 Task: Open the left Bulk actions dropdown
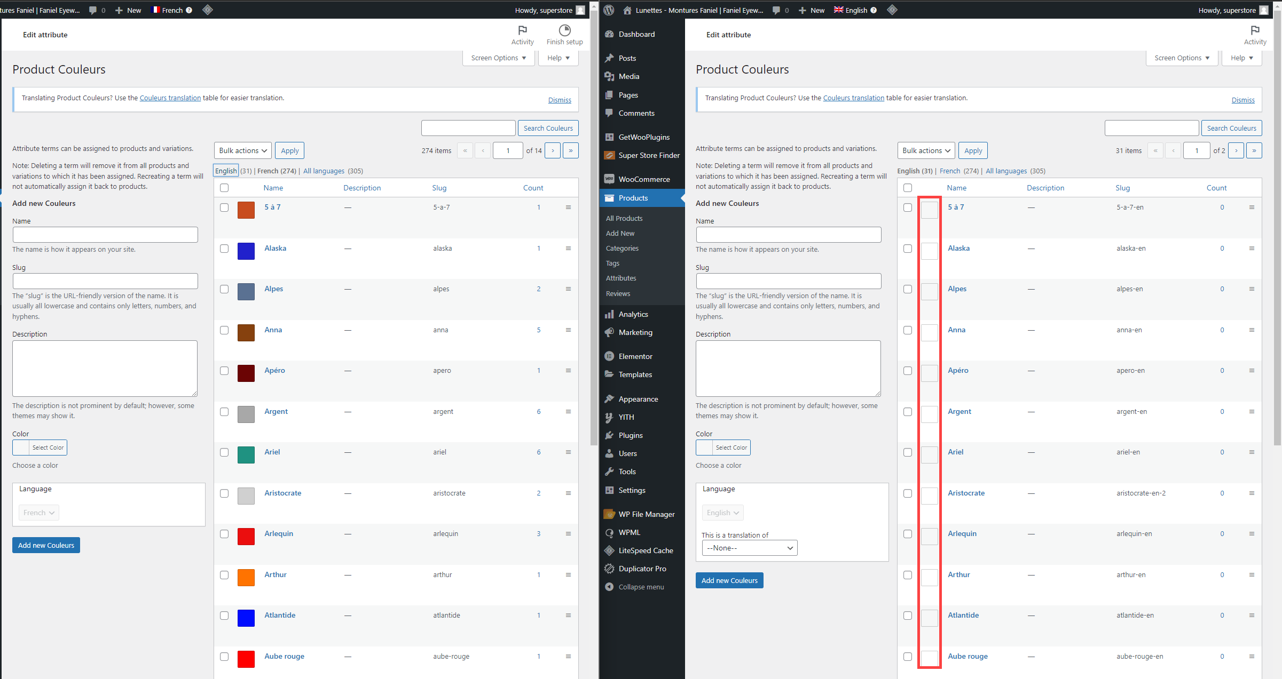243,150
